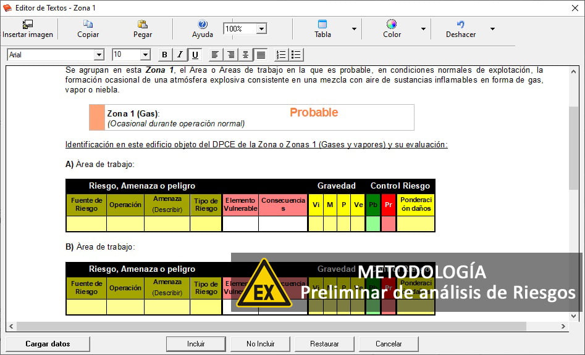Align text left
The width and height of the screenshot is (585, 355).
pos(215,55)
